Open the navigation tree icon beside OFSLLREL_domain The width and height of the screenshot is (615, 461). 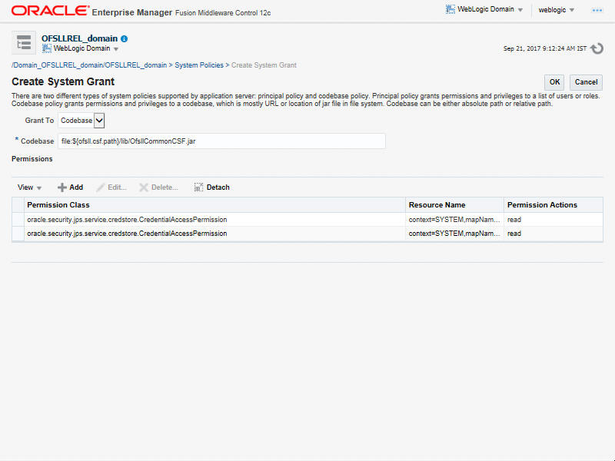(x=24, y=42)
